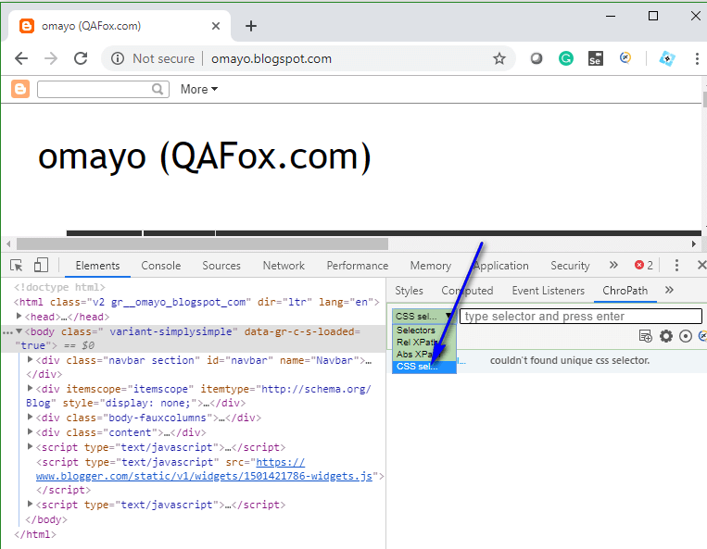
Task: Expand the last text/javascript script node
Action: point(30,504)
